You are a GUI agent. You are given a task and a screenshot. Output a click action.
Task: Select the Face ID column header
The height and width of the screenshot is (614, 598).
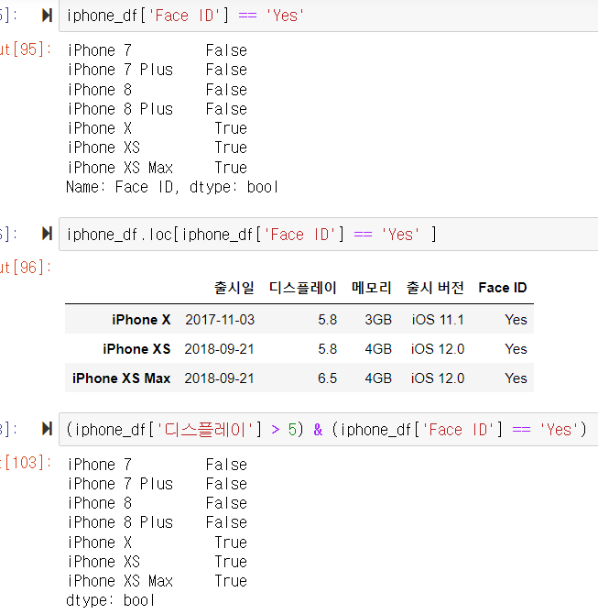tap(503, 288)
